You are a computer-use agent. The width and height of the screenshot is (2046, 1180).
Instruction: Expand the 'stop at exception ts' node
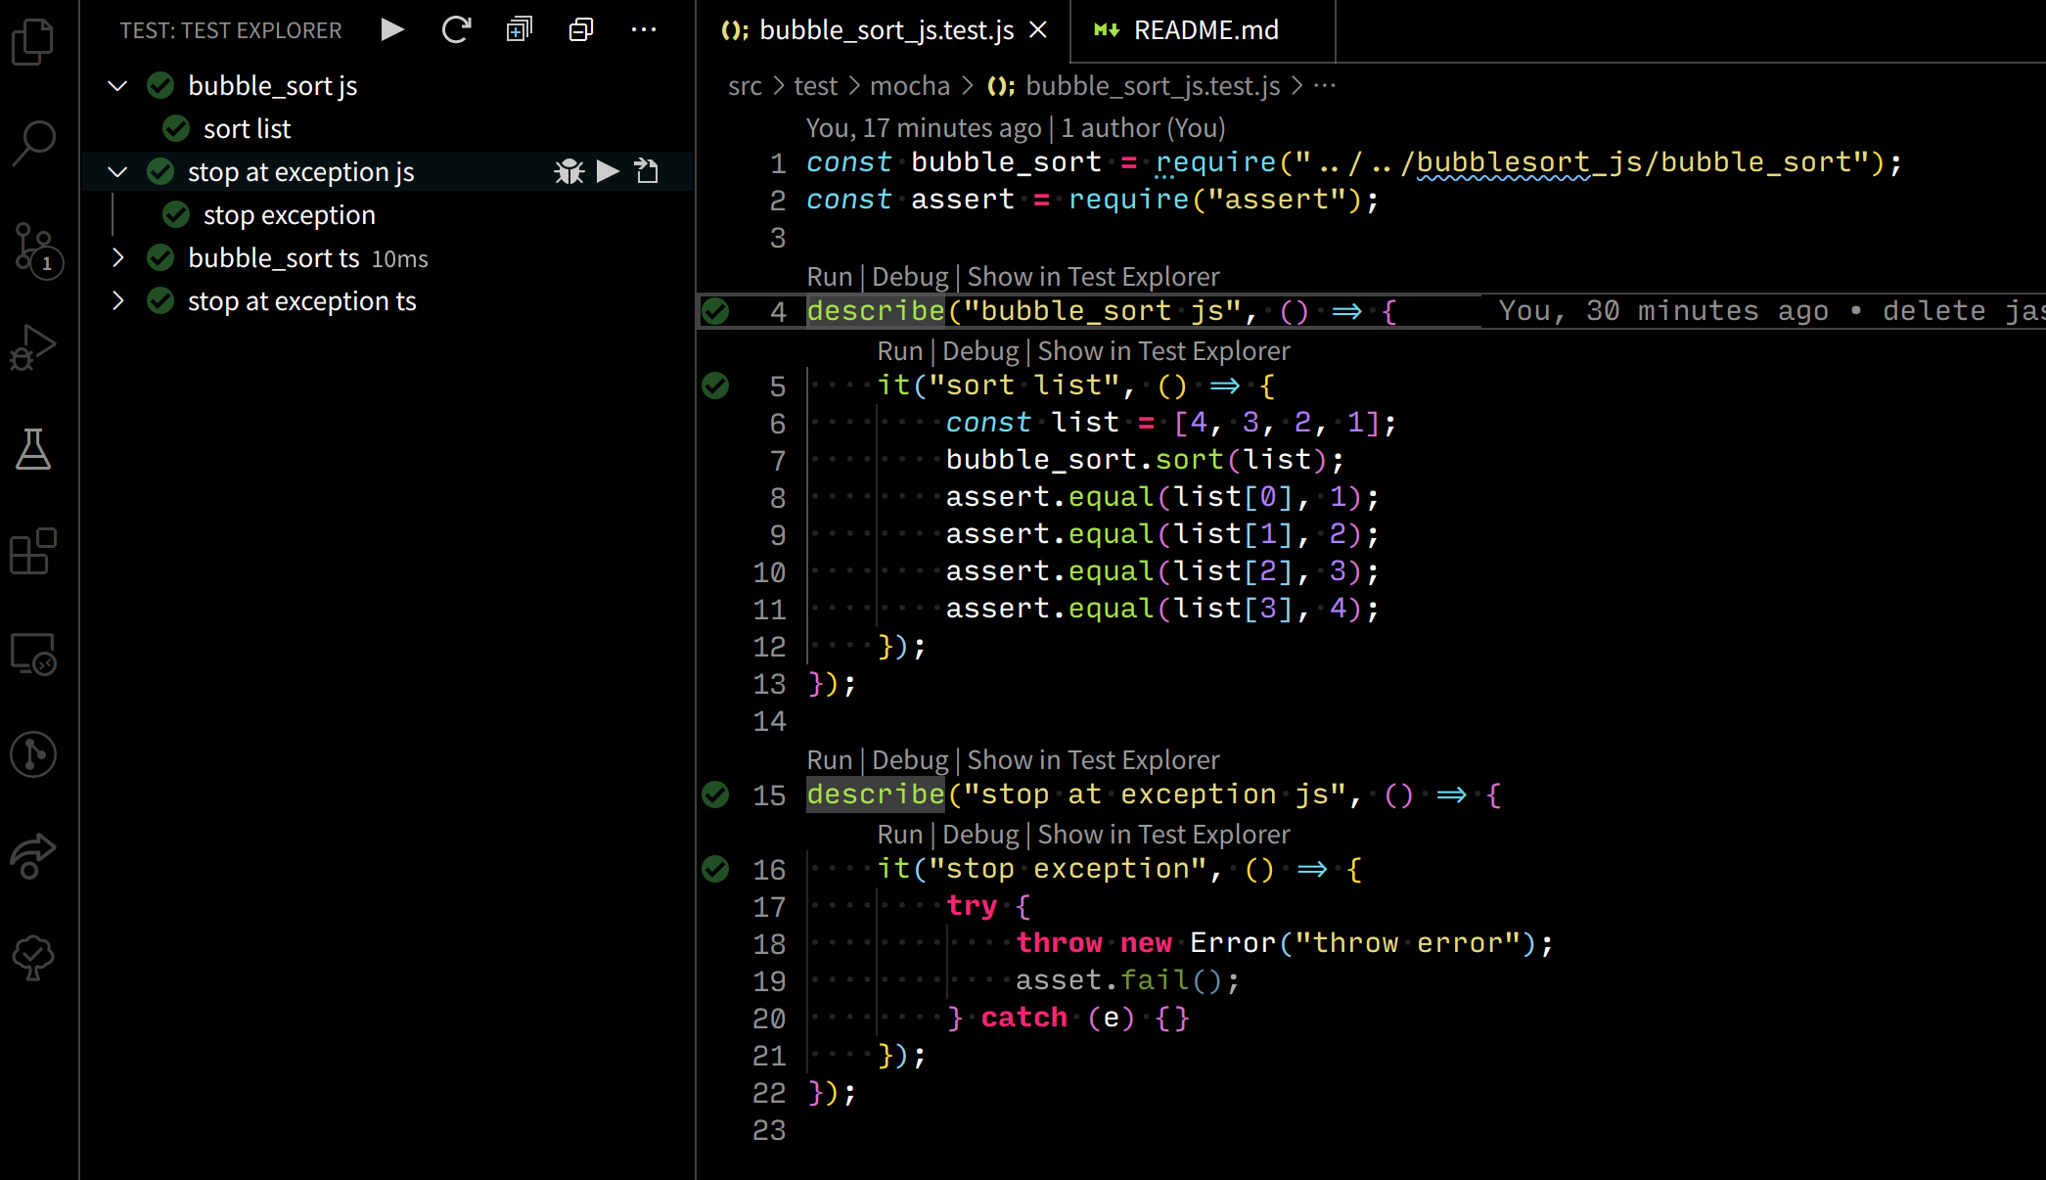tap(117, 301)
